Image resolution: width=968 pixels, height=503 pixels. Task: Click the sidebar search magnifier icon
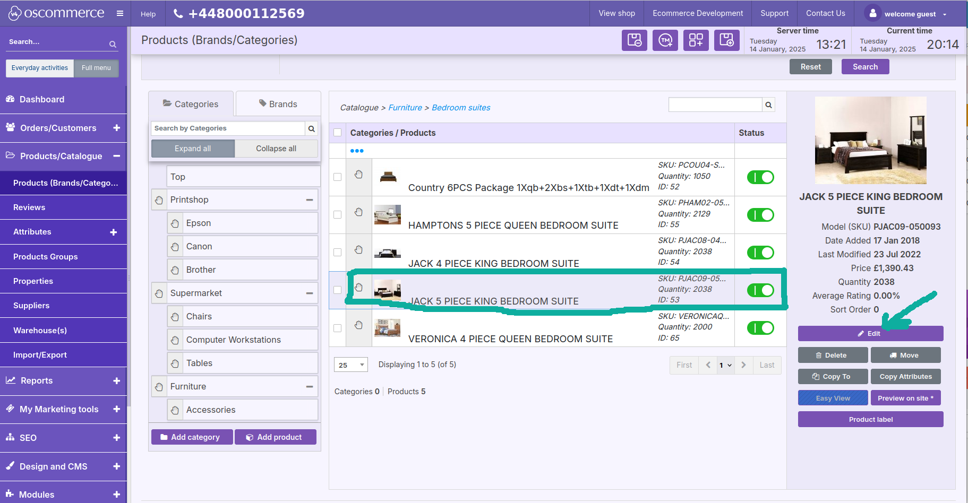113,44
